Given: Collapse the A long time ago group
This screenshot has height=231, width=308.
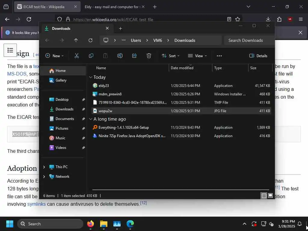Looking at the screenshot, I should (x=91, y=119).
